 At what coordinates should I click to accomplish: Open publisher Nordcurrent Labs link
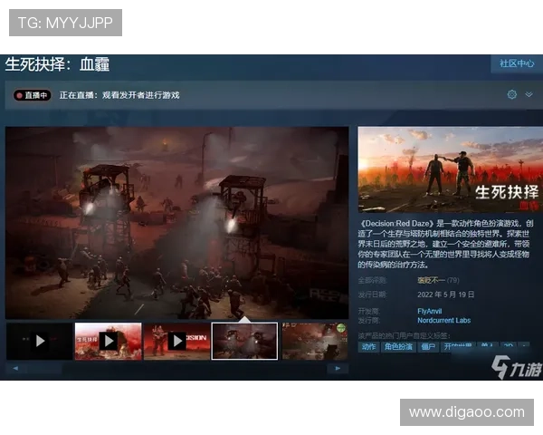444,320
